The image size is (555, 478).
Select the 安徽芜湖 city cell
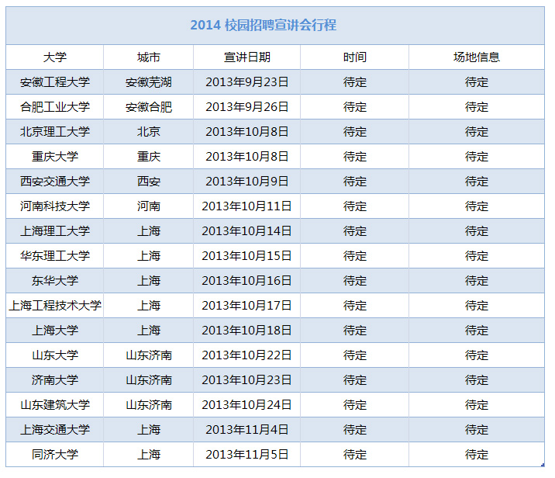point(149,82)
